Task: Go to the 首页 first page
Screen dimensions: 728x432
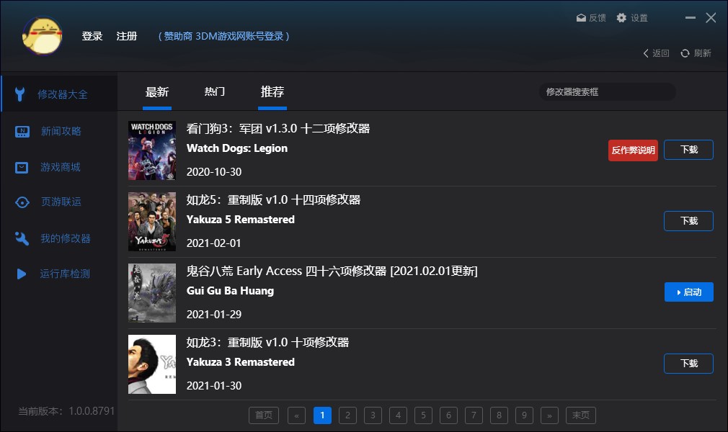Action: (x=264, y=415)
